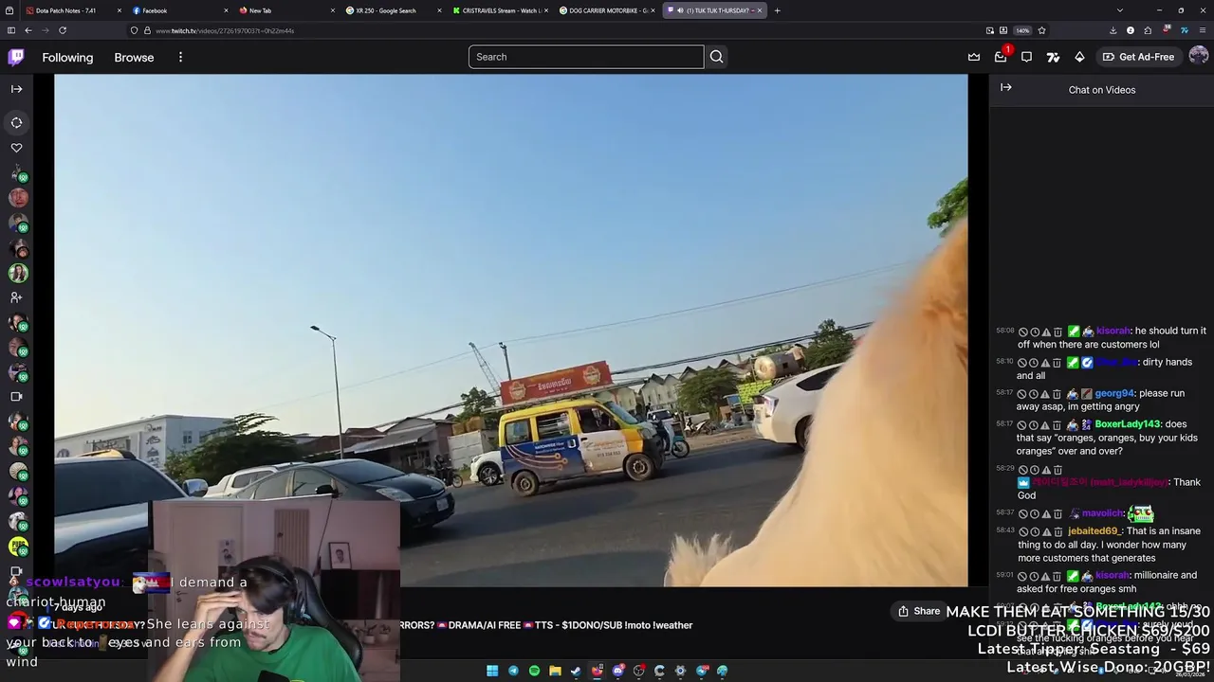Expand the left Twitch sidebar
The width and height of the screenshot is (1214, 682).
16,89
